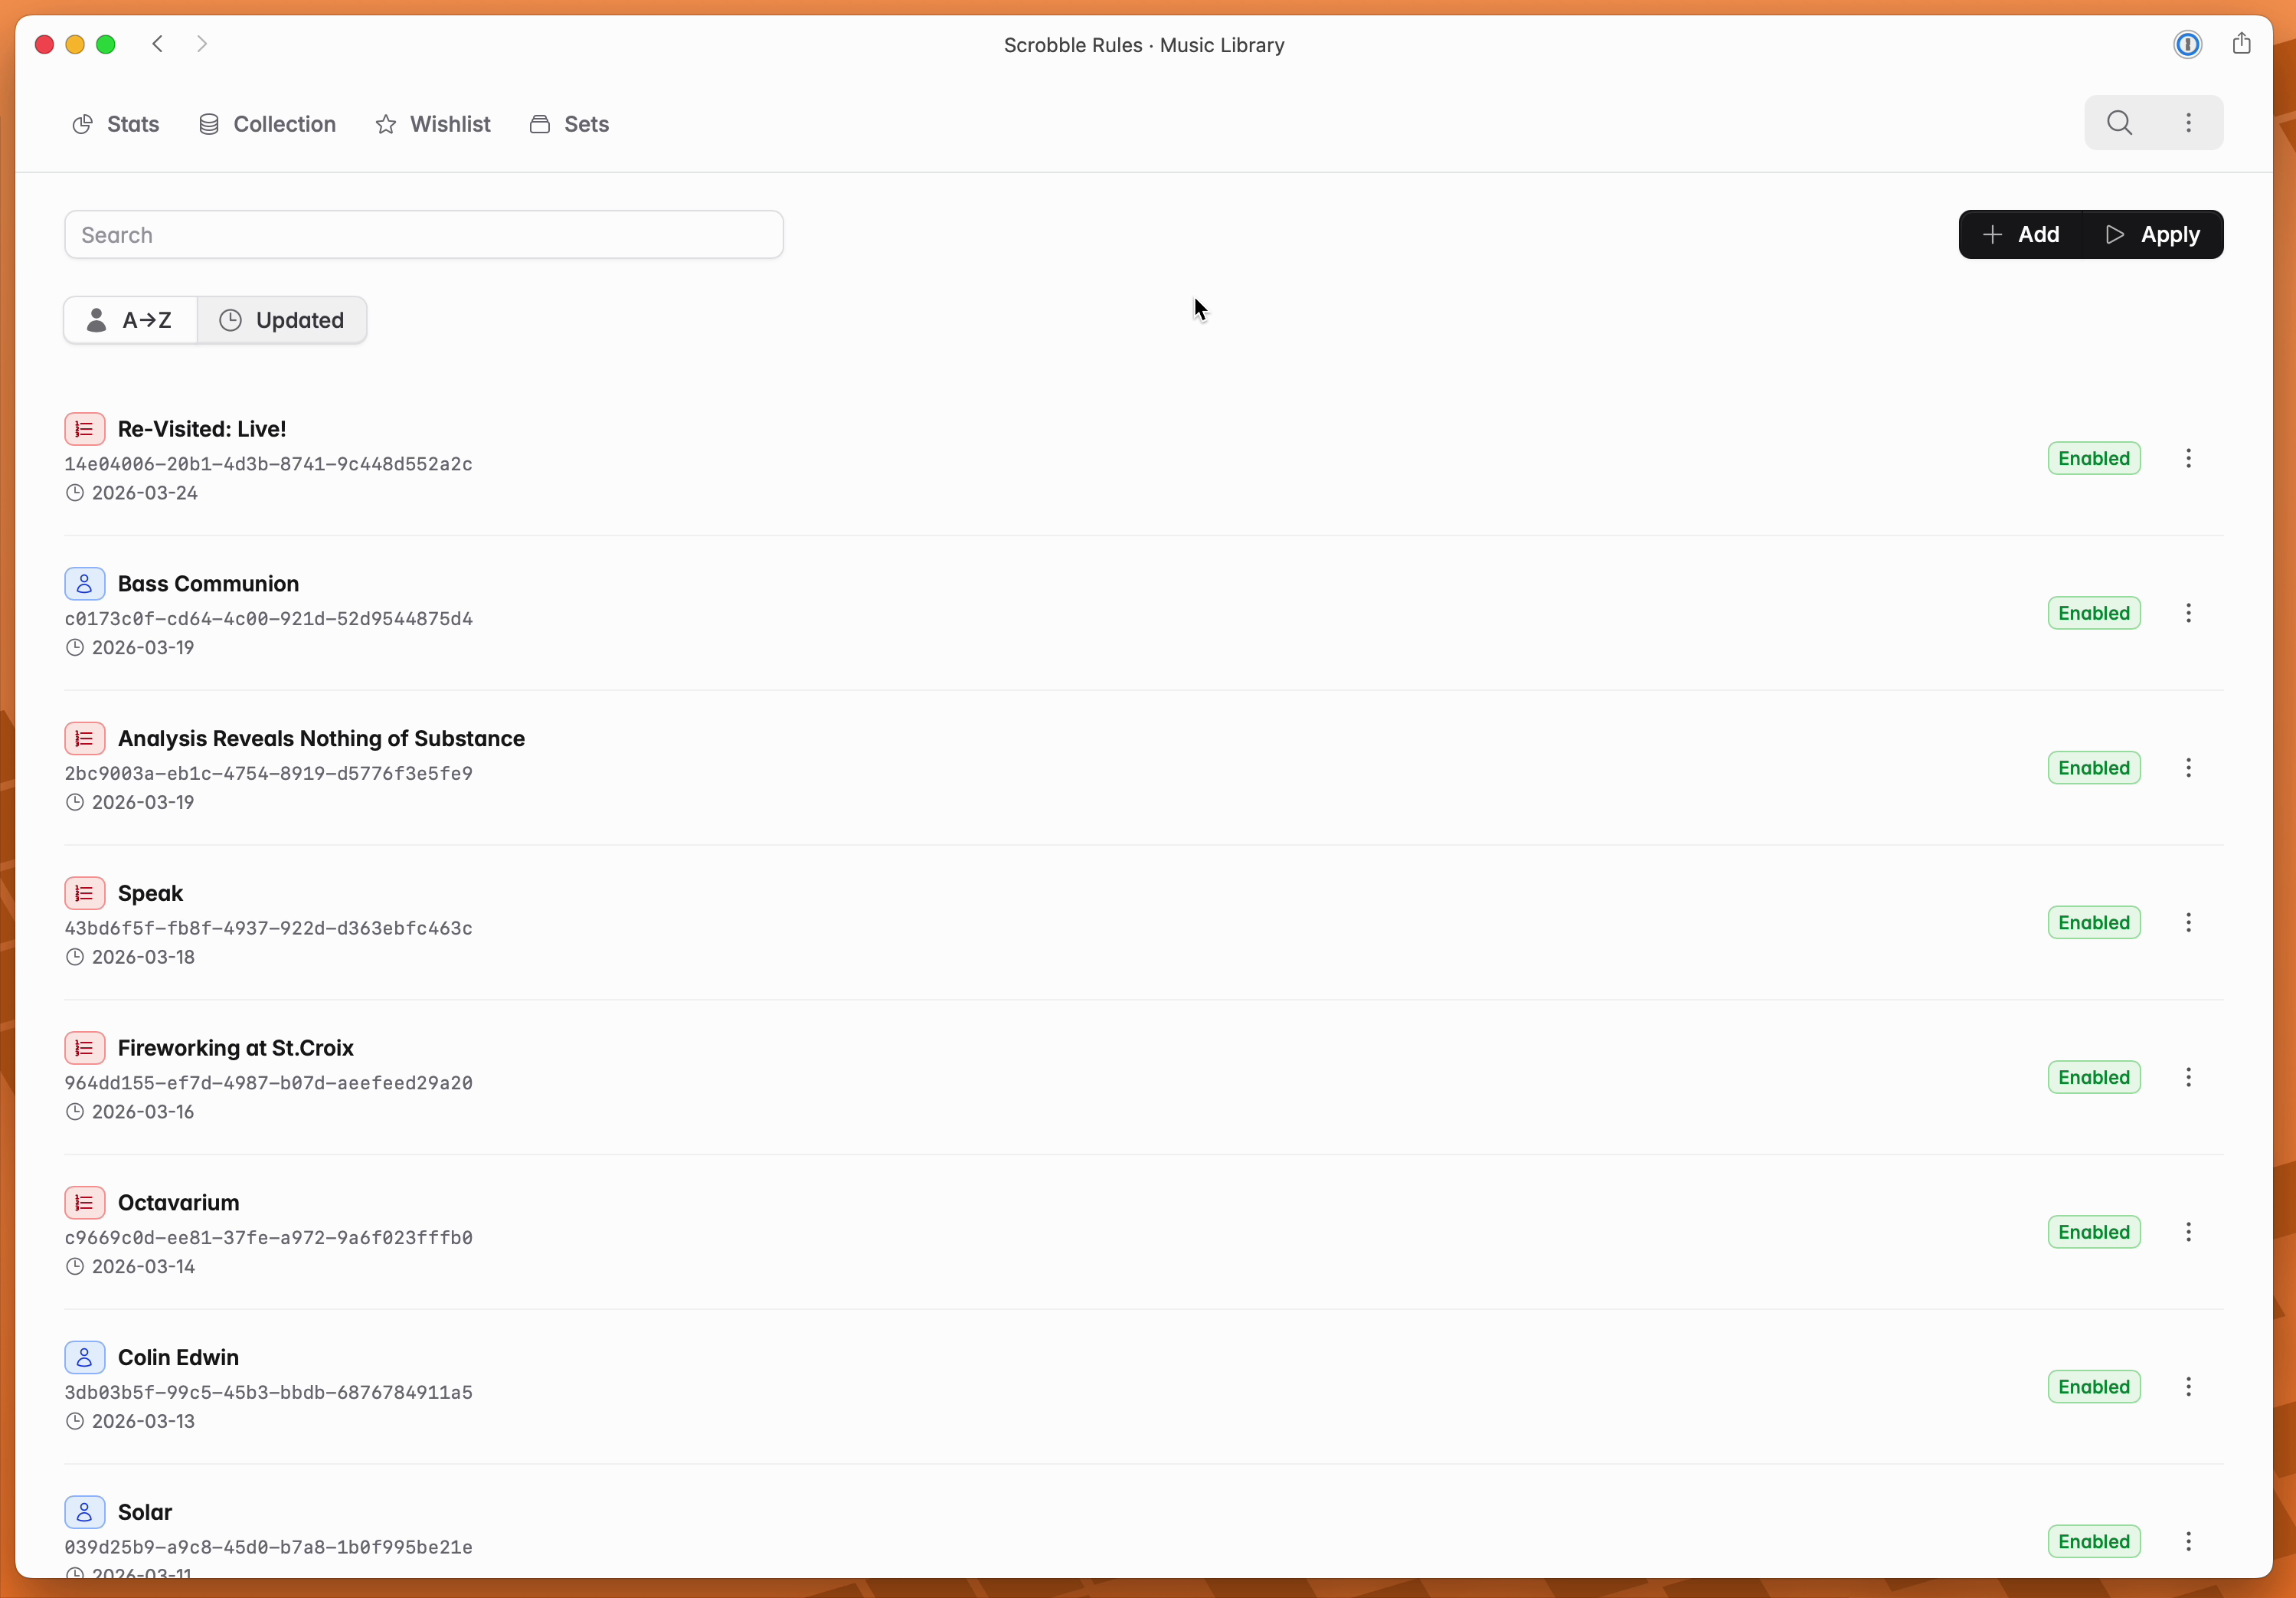Screen dimensions: 2296x1598
Task: Open the Collection tab
Action: pyautogui.click(x=267, y=124)
